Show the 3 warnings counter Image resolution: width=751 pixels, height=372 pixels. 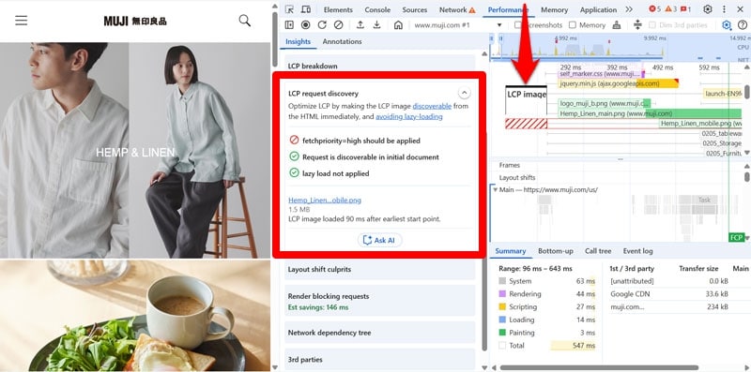coord(670,9)
